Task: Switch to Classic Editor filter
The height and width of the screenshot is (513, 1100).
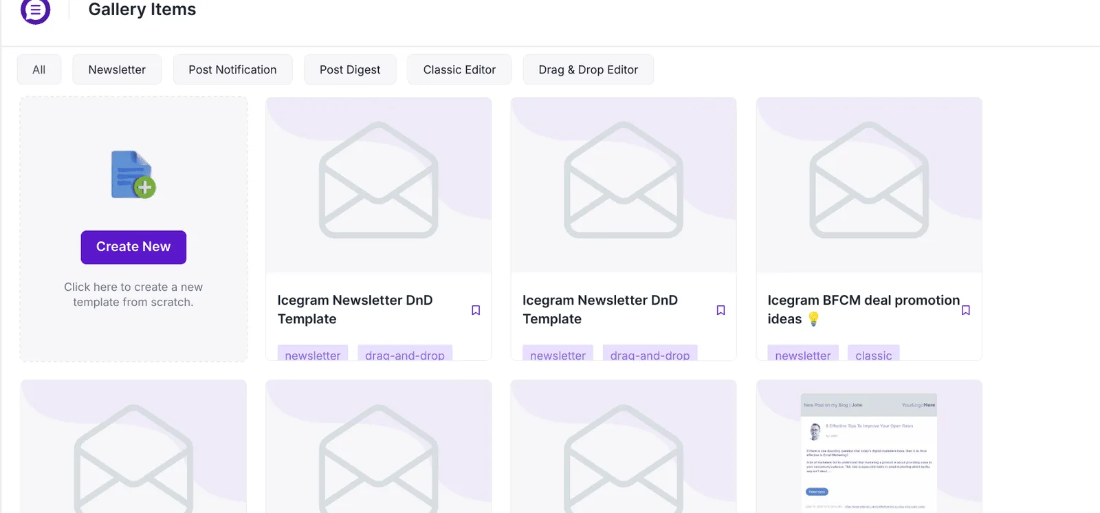Action: pos(459,69)
